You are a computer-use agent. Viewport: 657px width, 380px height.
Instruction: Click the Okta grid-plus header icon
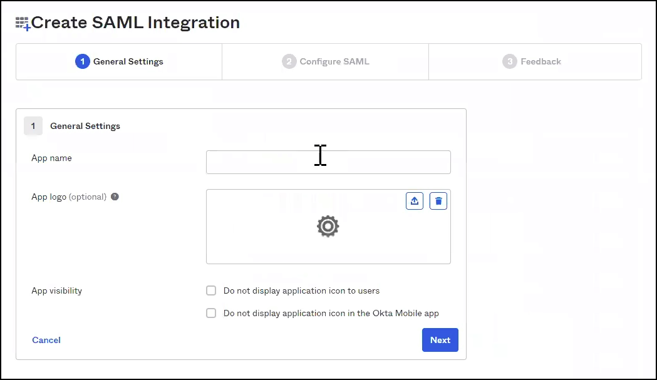21,21
